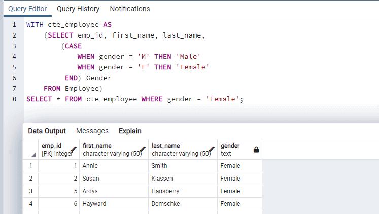The height and width of the screenshot is (214, 379).
Task: Select row 3 via its row number header
Action: point(31,191)
